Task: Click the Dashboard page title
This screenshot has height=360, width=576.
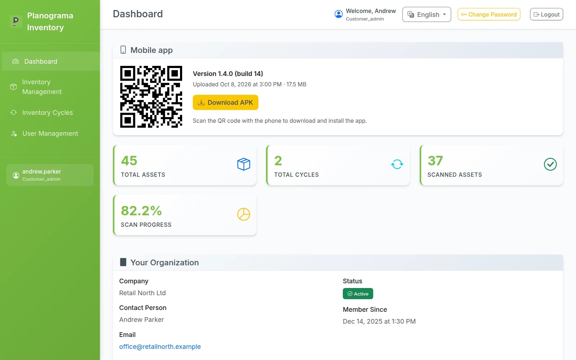Action: tap(138, 14)
